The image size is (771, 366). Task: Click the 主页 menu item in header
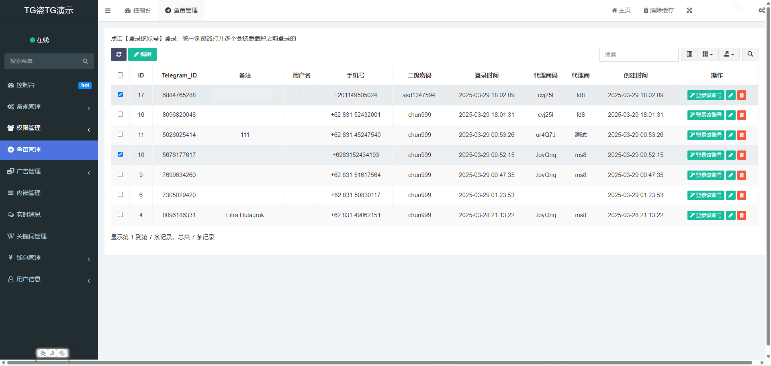coord(621,10)
